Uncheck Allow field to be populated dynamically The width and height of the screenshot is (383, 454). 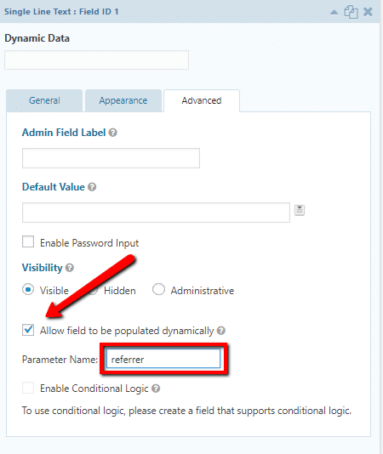[x=28, y=330]
